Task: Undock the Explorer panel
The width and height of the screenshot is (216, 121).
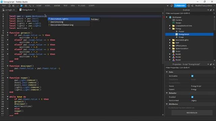Action: [x=211, y=10]
